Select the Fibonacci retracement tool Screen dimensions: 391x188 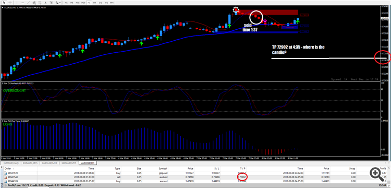(40, 3)
